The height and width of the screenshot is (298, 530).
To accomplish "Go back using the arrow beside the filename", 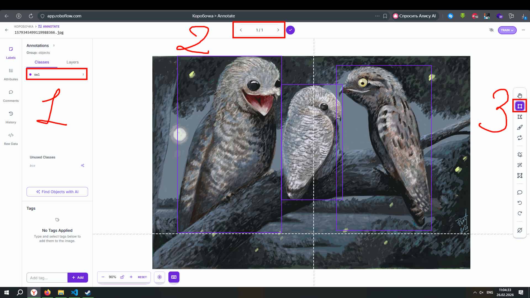I will tap(7, 30).
